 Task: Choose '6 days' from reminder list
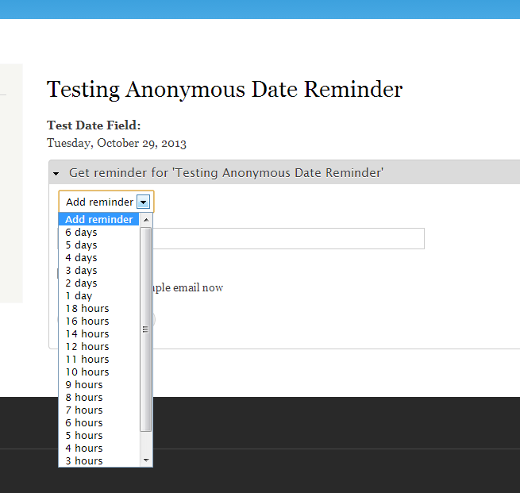tap(81, 233)
